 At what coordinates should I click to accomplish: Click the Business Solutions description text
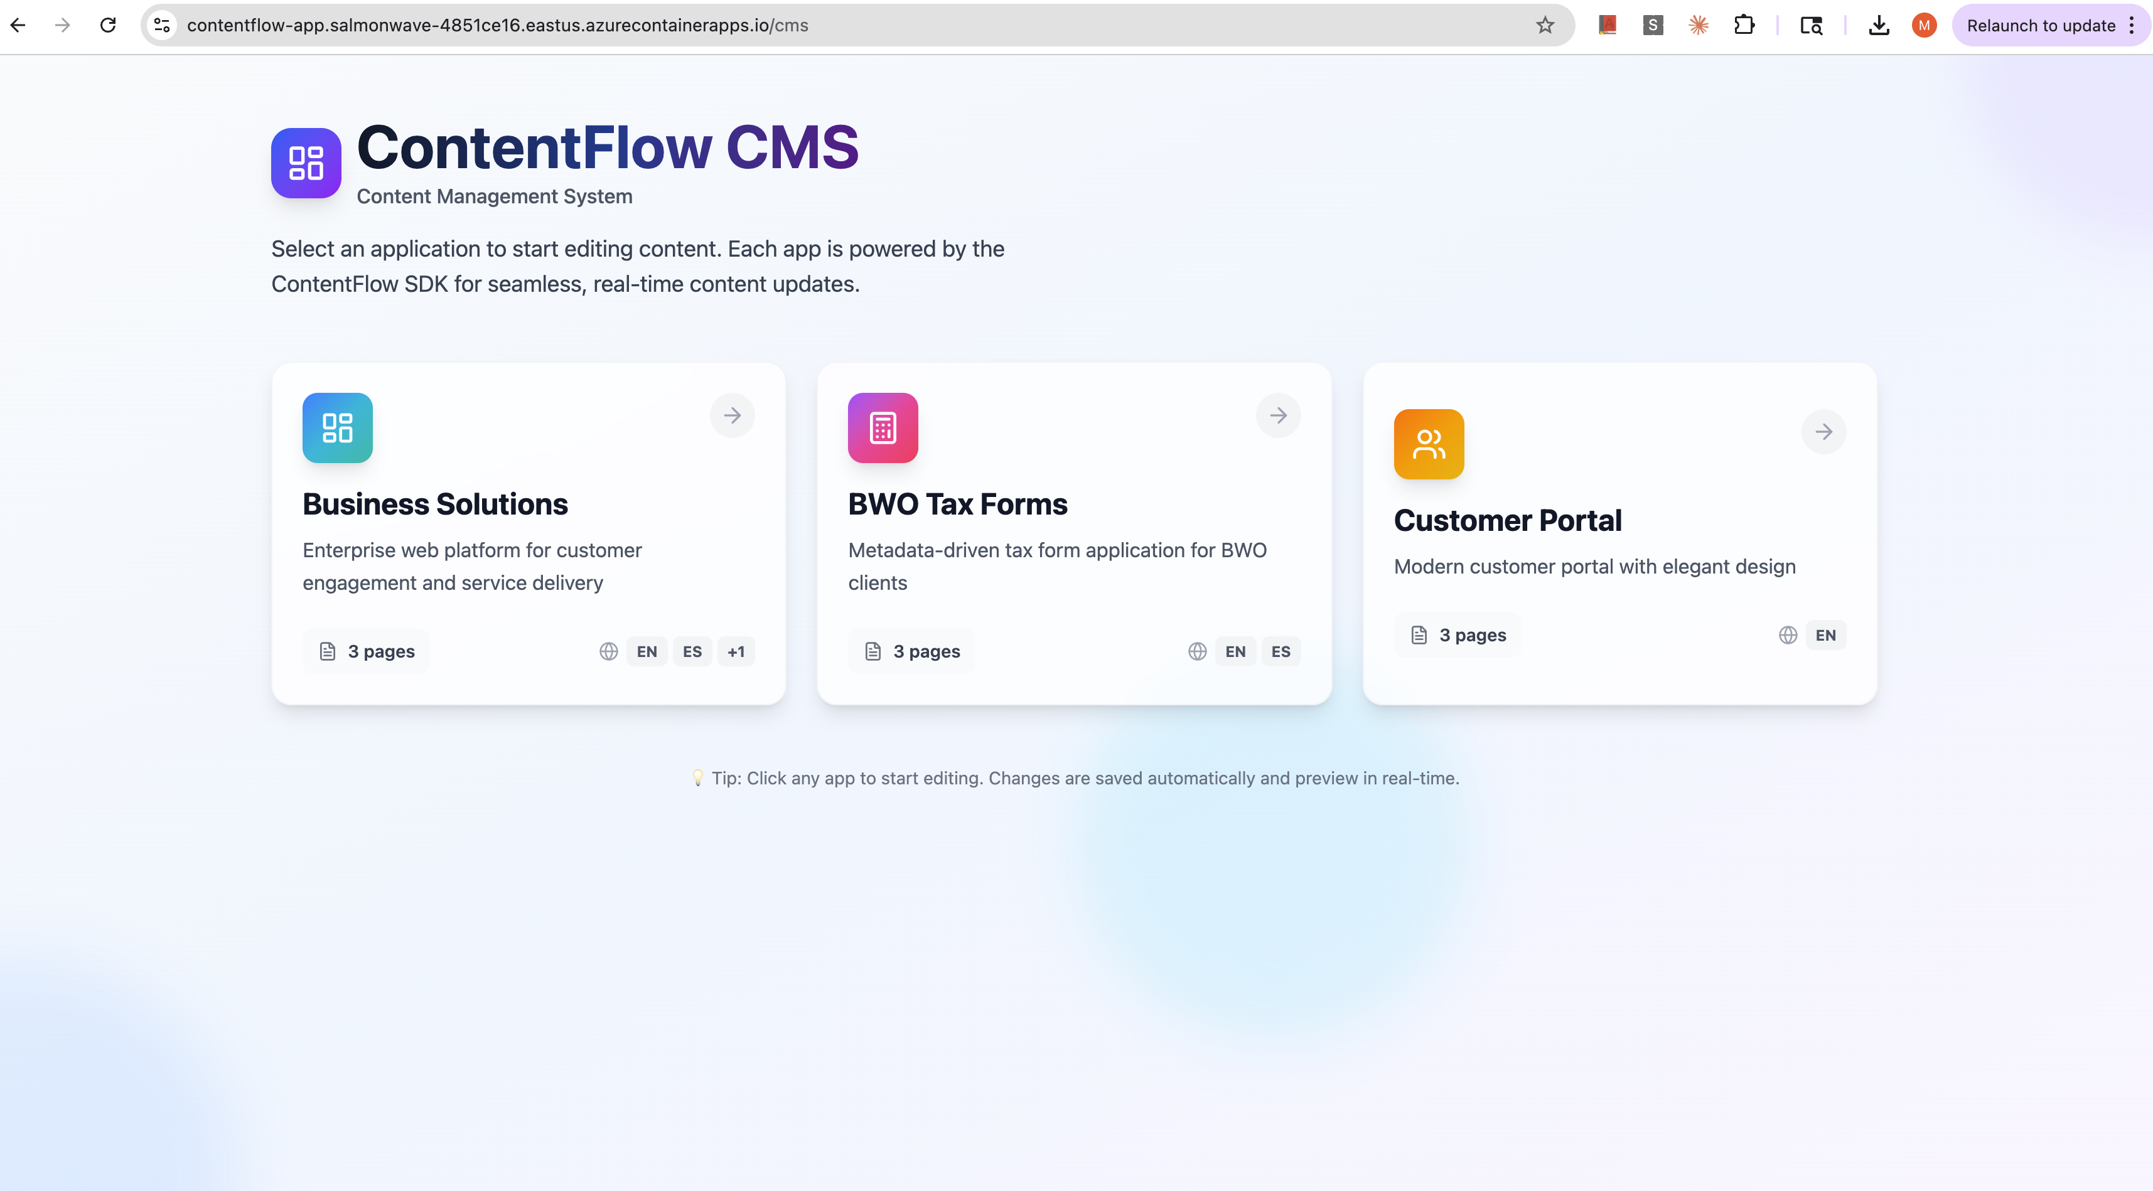[472, 567]
